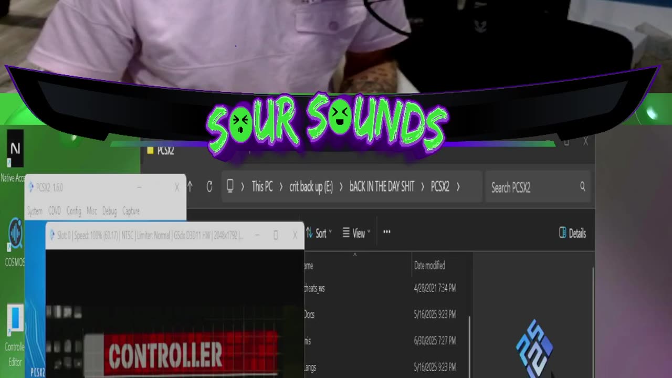
Task: Sort by the Date modified column header
Action: pyautogui.click(x=429, y=266)
